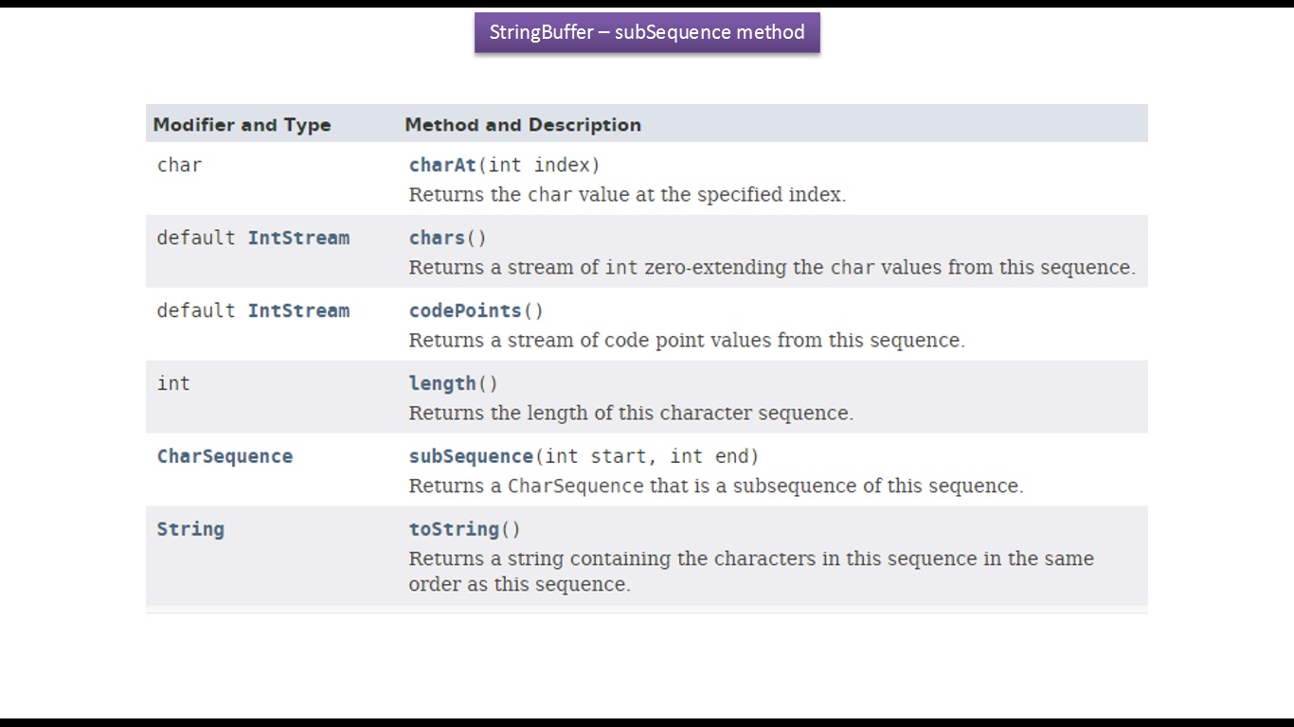
Task: Click the length of character sequence description
Action: pos(631,414)
